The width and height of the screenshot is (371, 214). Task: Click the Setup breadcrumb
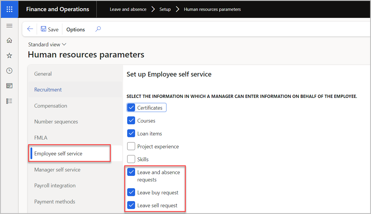[165, 9]
